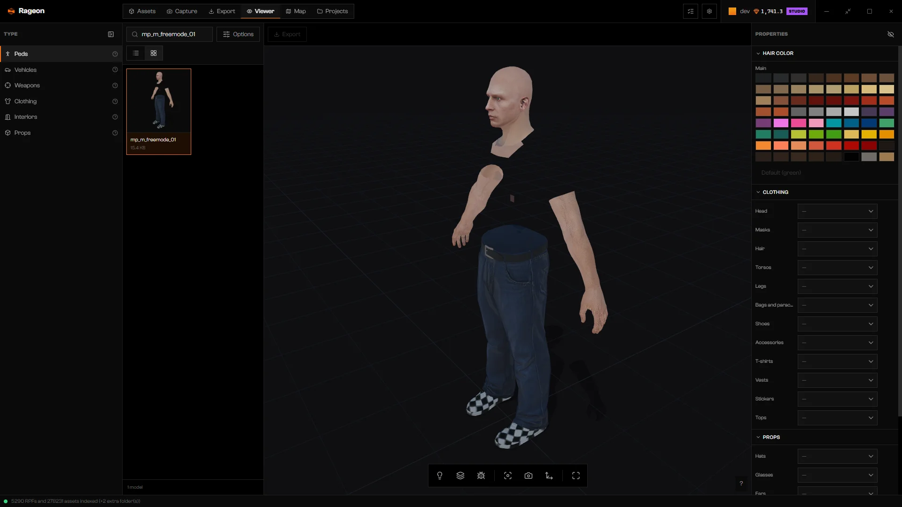Click the search field containing mp_m_freemode_01
The width and height of the screenshot is (902, 507).
point(170,34)
